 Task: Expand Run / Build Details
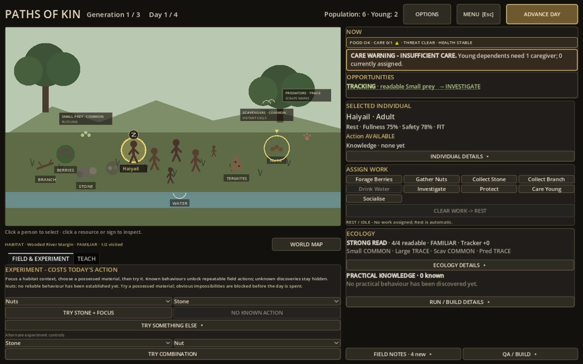tap(460, 302)
